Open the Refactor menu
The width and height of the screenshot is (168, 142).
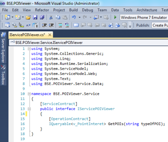(42, 10)
